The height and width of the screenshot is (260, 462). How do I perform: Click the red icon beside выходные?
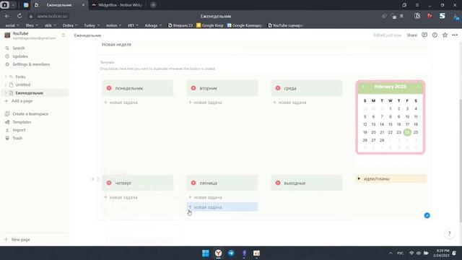click(278, 183)
